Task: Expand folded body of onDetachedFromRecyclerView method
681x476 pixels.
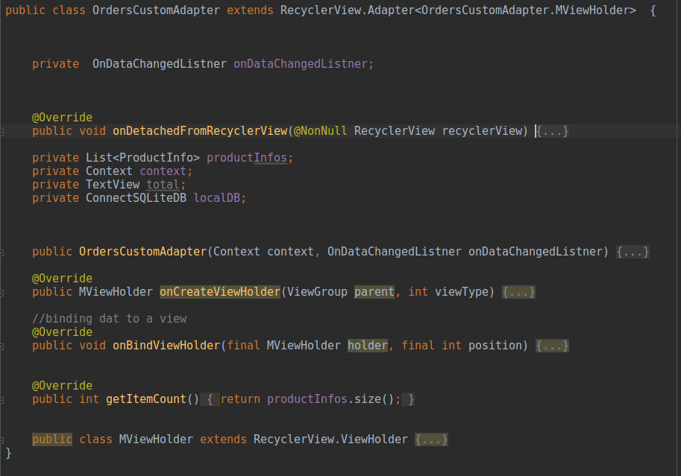Action: [x=552, y=131]
